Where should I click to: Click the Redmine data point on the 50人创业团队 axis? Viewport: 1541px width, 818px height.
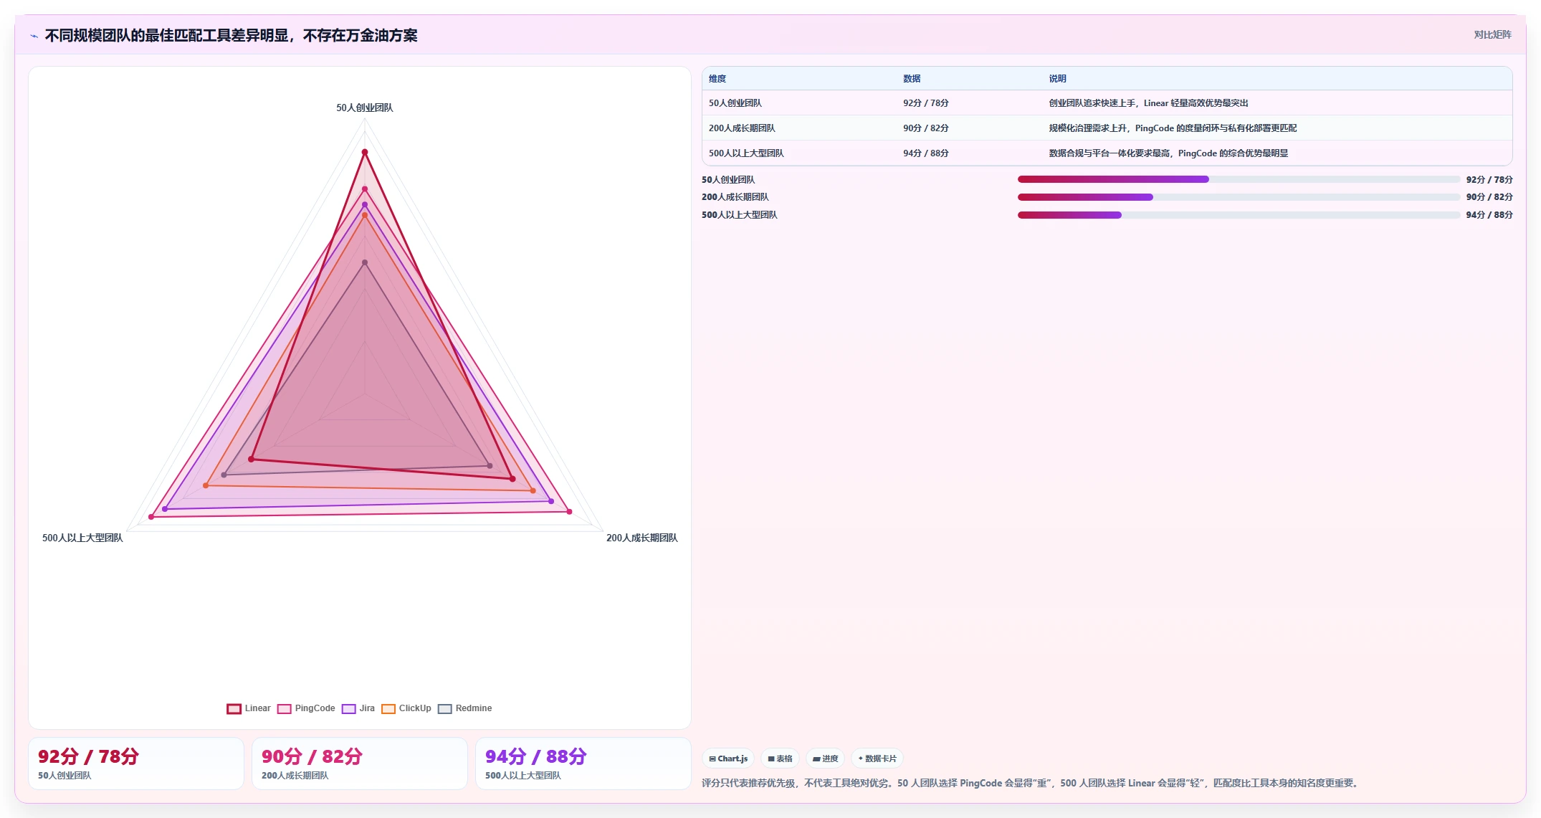[365, 263]
